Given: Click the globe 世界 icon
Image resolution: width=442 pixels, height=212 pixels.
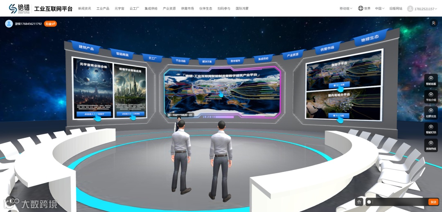Looking at the screenshot, I should [x=361, y=9].
